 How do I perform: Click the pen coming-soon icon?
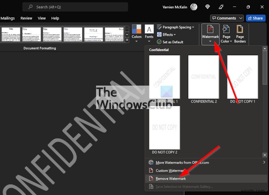click(221, 7)
